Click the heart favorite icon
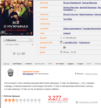Screen dimensions: 101x108 click(14, 54)
